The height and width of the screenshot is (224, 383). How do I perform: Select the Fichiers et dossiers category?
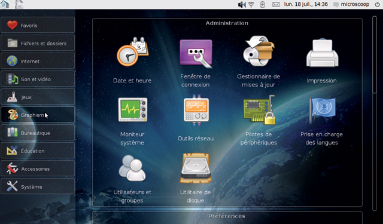pyautogui.click(x=38, y=43)
